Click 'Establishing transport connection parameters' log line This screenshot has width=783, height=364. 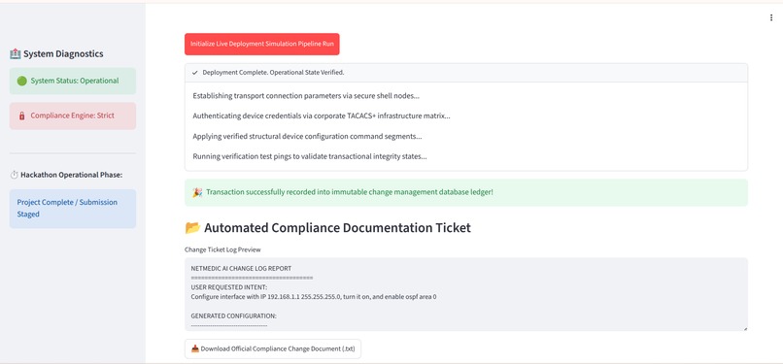click(x=306, y=96)
